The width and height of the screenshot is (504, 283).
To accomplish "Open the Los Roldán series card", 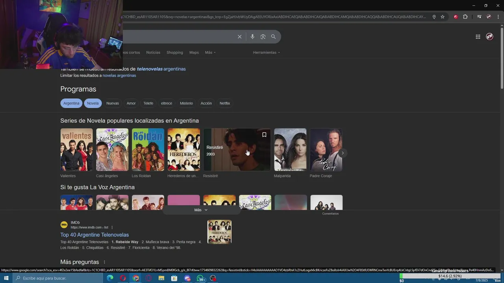I will coord(148,150).
